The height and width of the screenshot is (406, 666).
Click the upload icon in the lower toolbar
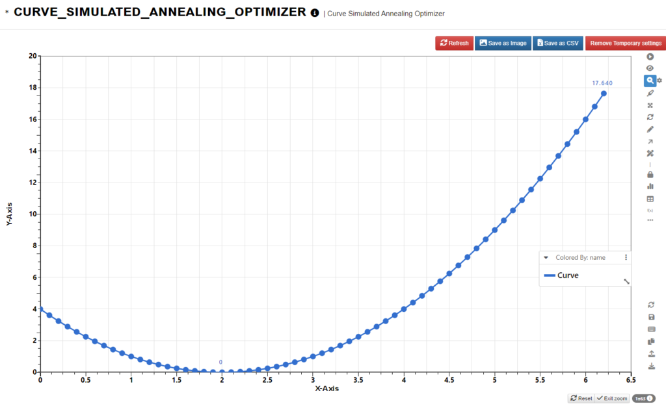pos(650,355)
